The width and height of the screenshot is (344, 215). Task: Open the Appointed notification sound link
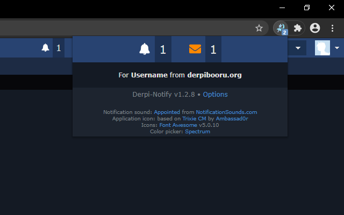click(x=167, y=112)
